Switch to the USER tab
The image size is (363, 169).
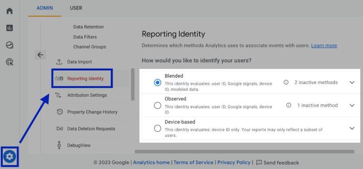[x=76, y=8]
